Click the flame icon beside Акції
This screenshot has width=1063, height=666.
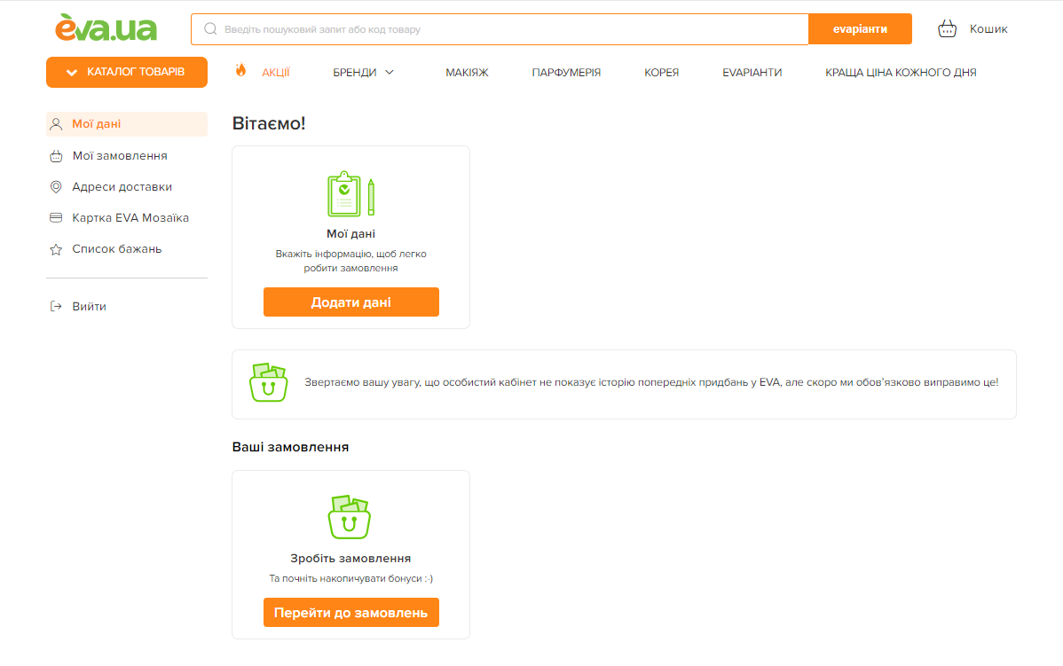click(240, 70)
